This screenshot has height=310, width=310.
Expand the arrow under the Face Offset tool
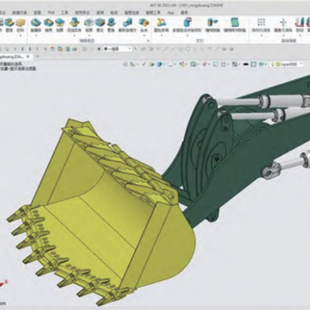[36, 35]
